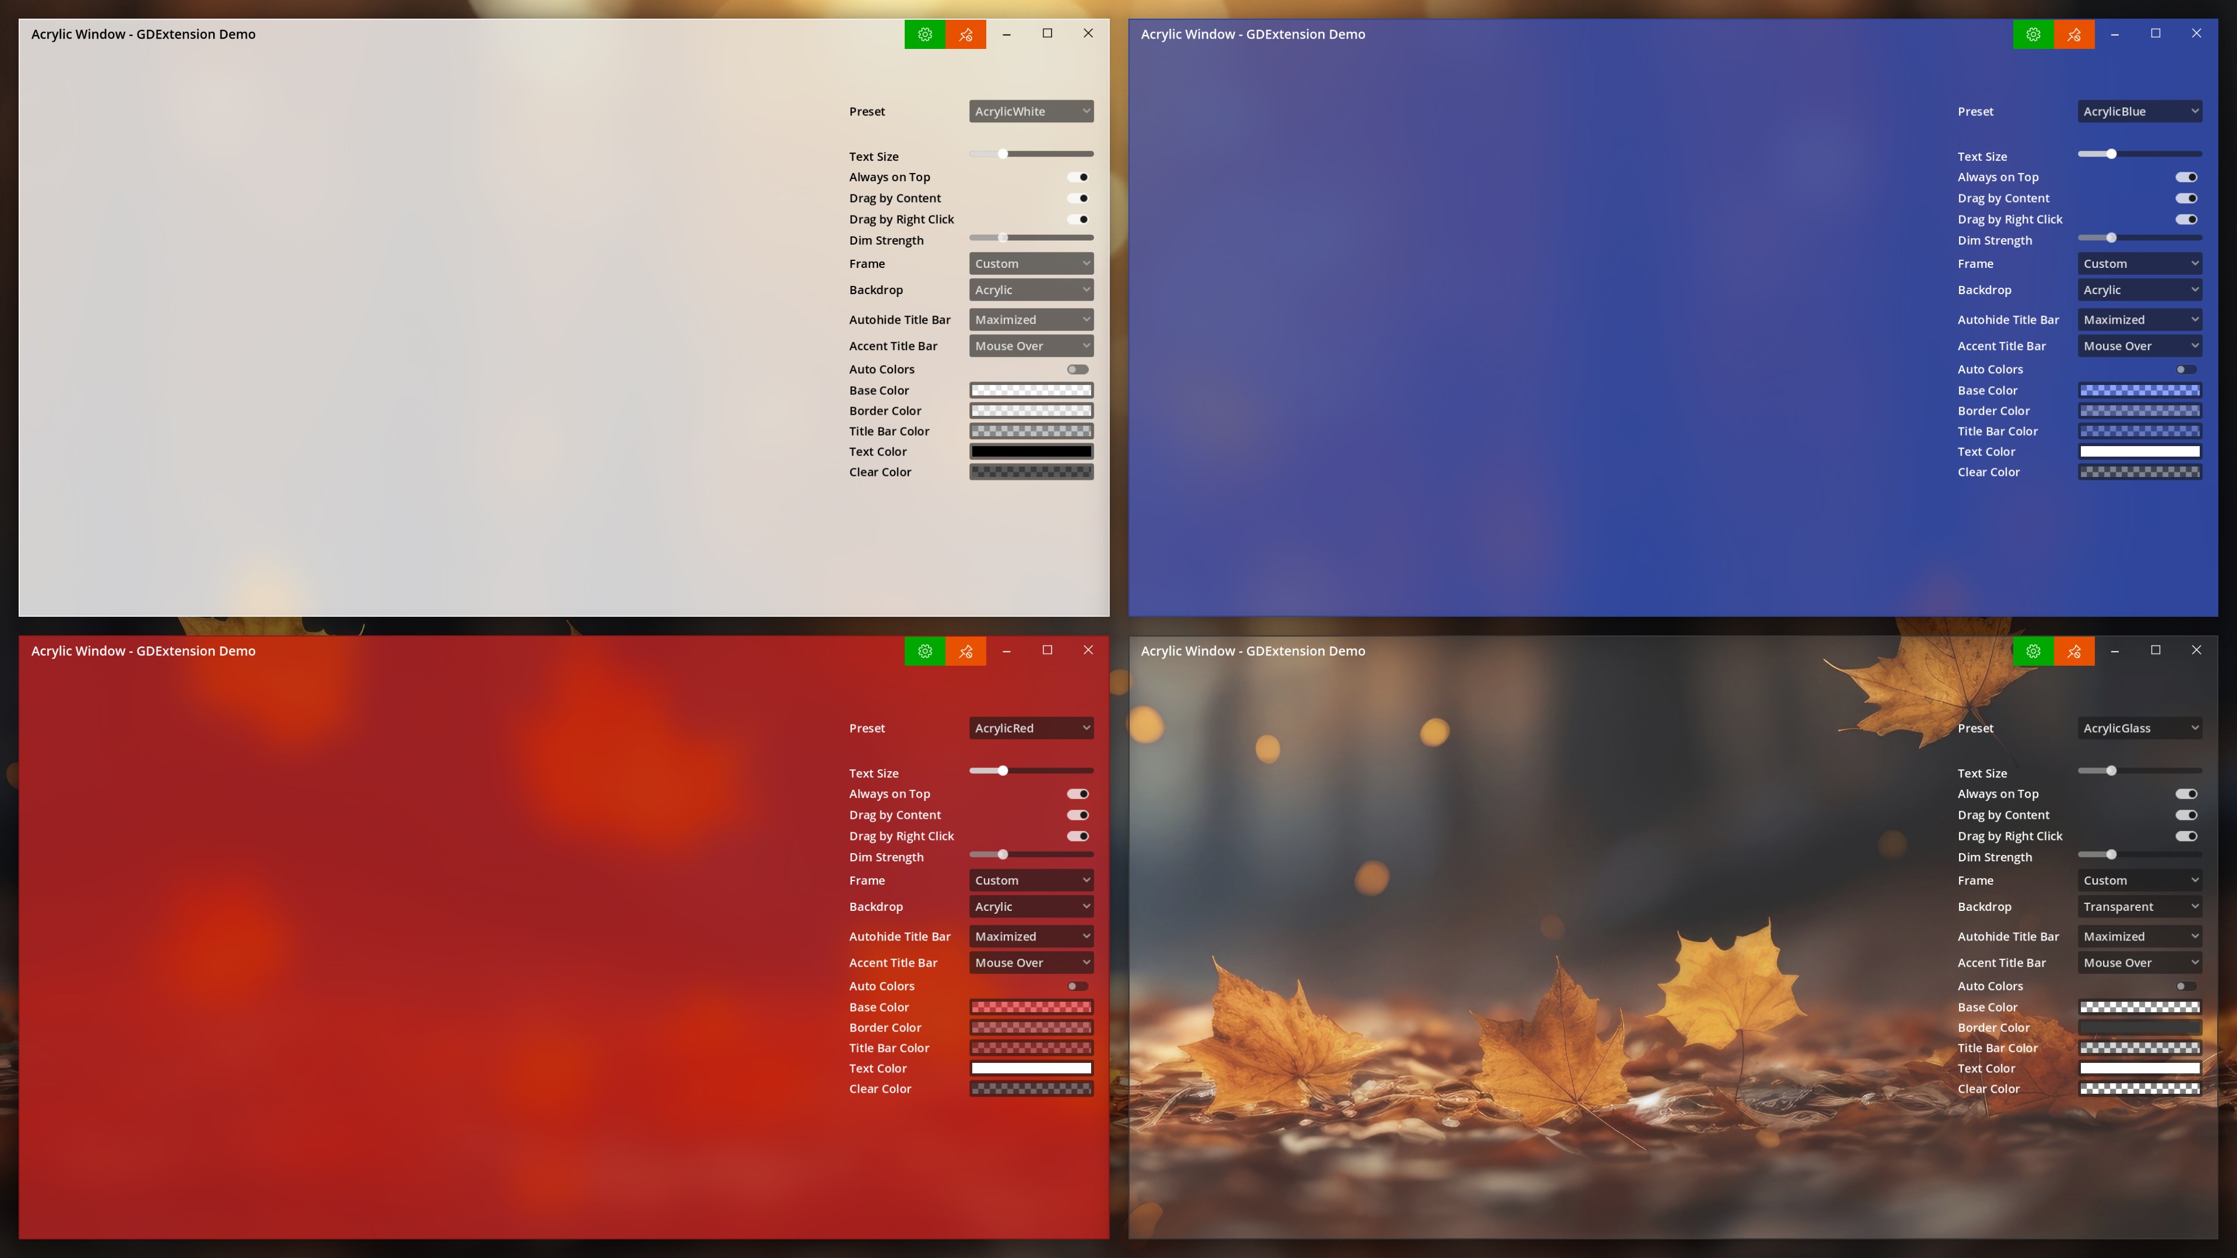The image size is (2237, 1258).
Task: Enable Auto Colors in the AcrylicRed window
Action: tap(1078, 985)
